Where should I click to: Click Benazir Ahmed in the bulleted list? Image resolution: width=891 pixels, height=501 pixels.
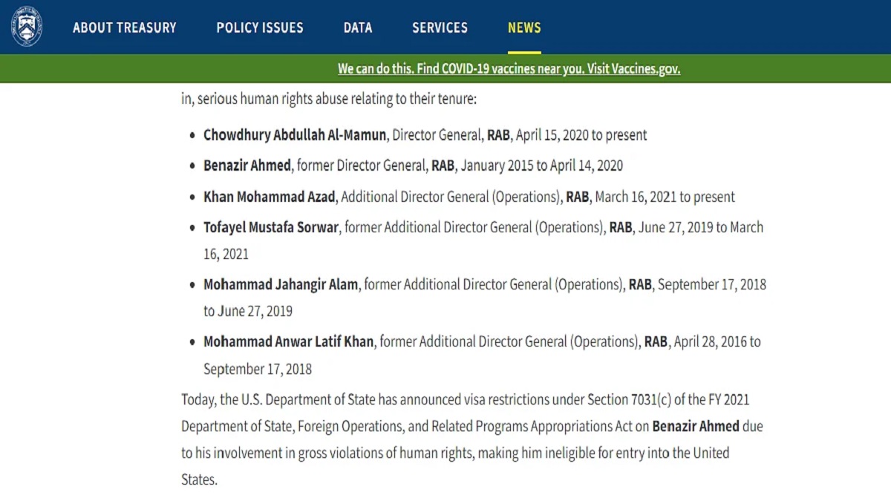click(x=247, y=166)
